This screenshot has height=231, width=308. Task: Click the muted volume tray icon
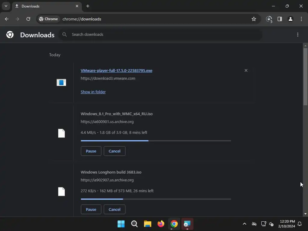[271, 224]
